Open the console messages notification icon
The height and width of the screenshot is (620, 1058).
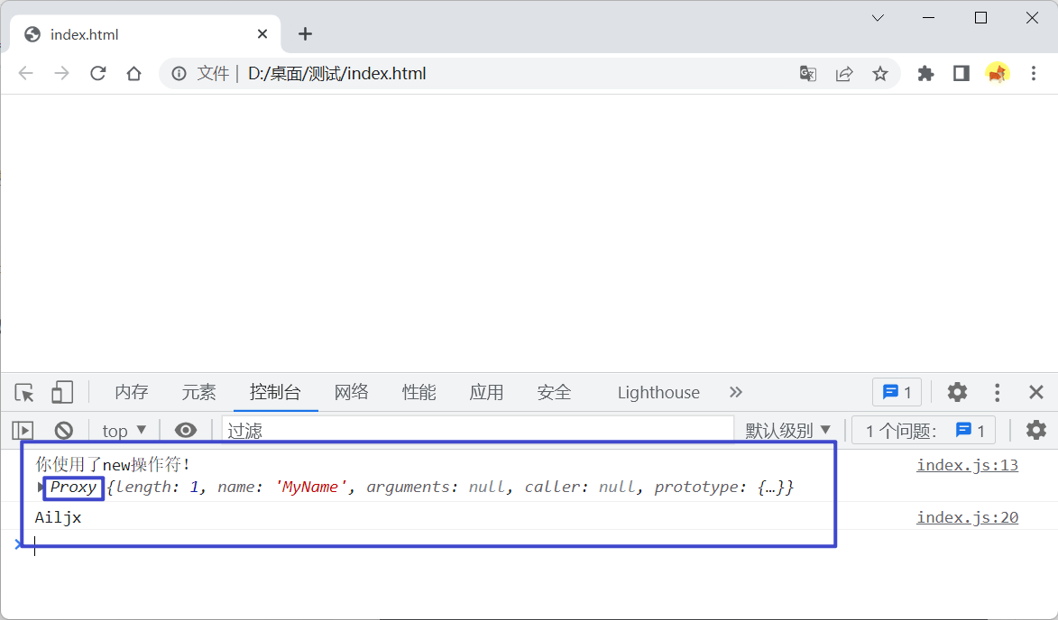(x=896, y=392)
